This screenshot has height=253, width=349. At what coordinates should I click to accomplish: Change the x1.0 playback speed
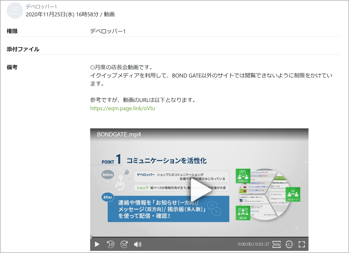point(289,244)
